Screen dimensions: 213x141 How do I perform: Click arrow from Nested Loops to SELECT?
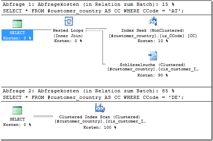click(x=42, y=30)
